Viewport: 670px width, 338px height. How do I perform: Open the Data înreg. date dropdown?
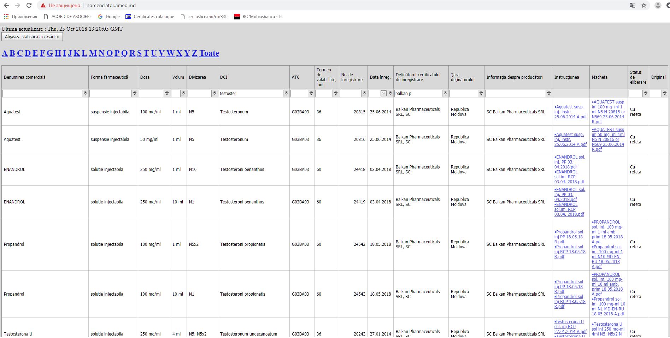383,94
